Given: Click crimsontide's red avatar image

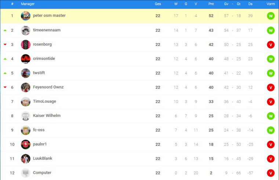Looking at the screenshot, I should pos(25,59).
